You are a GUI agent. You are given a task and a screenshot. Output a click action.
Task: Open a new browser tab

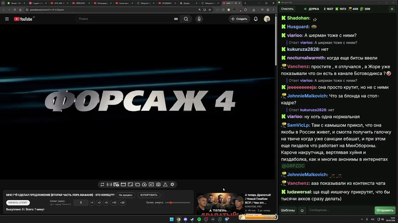(245, 3)
